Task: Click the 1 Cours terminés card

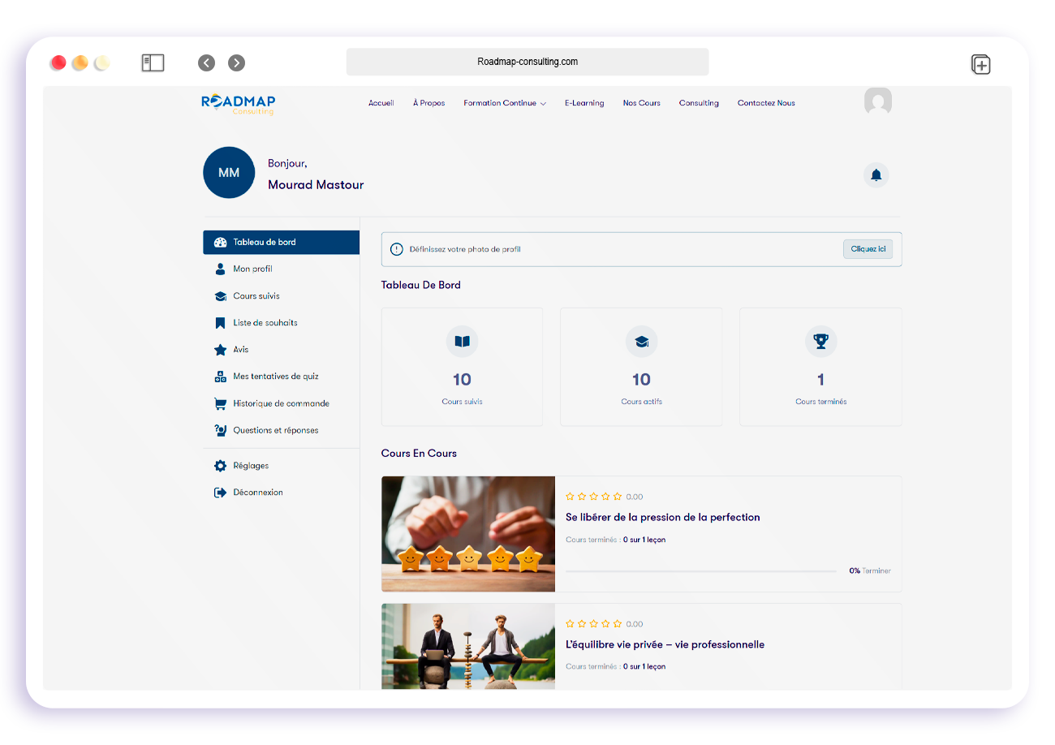Action: [x=820, y=367]
